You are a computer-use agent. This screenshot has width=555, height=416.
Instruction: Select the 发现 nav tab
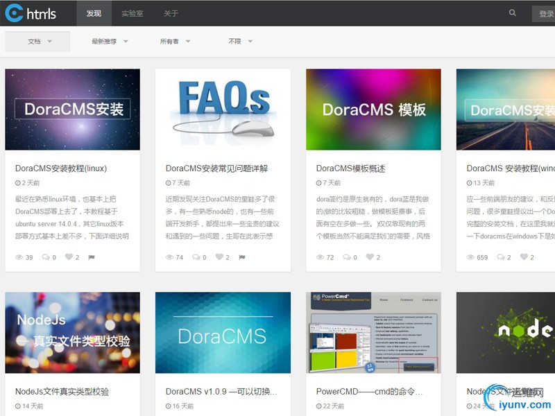coord(94,13)
